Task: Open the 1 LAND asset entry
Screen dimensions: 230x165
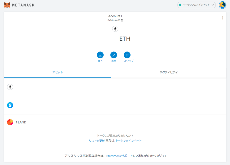Action: [115, 122]
